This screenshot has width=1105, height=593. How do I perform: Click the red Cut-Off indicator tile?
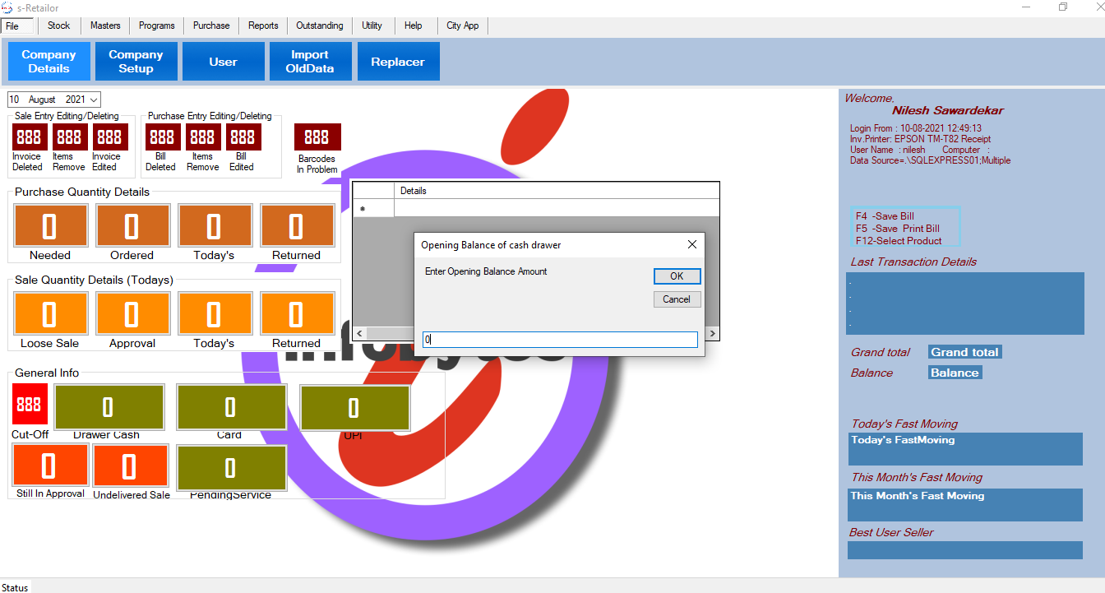point(30,405)
